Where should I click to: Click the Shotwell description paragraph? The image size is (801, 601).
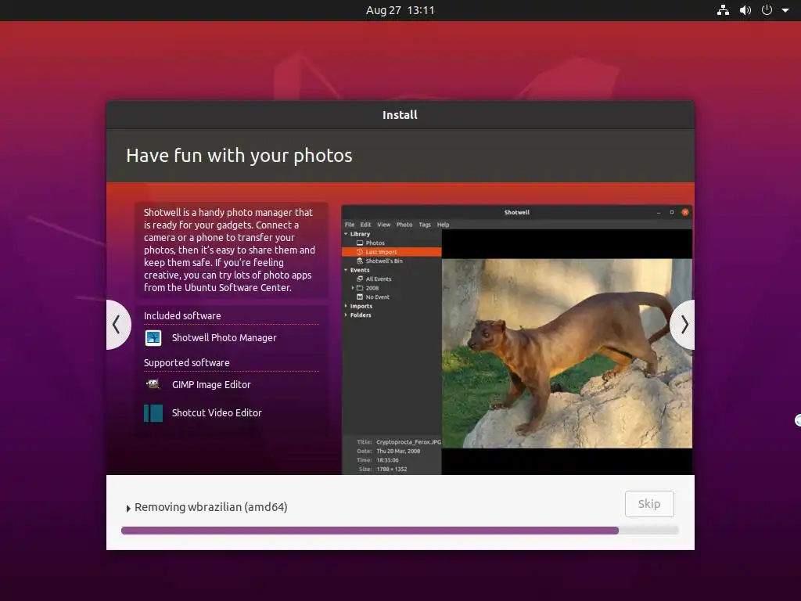coord(229,250)
